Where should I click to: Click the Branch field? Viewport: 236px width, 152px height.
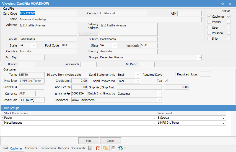pyautogui.click(x=27, y=64)
